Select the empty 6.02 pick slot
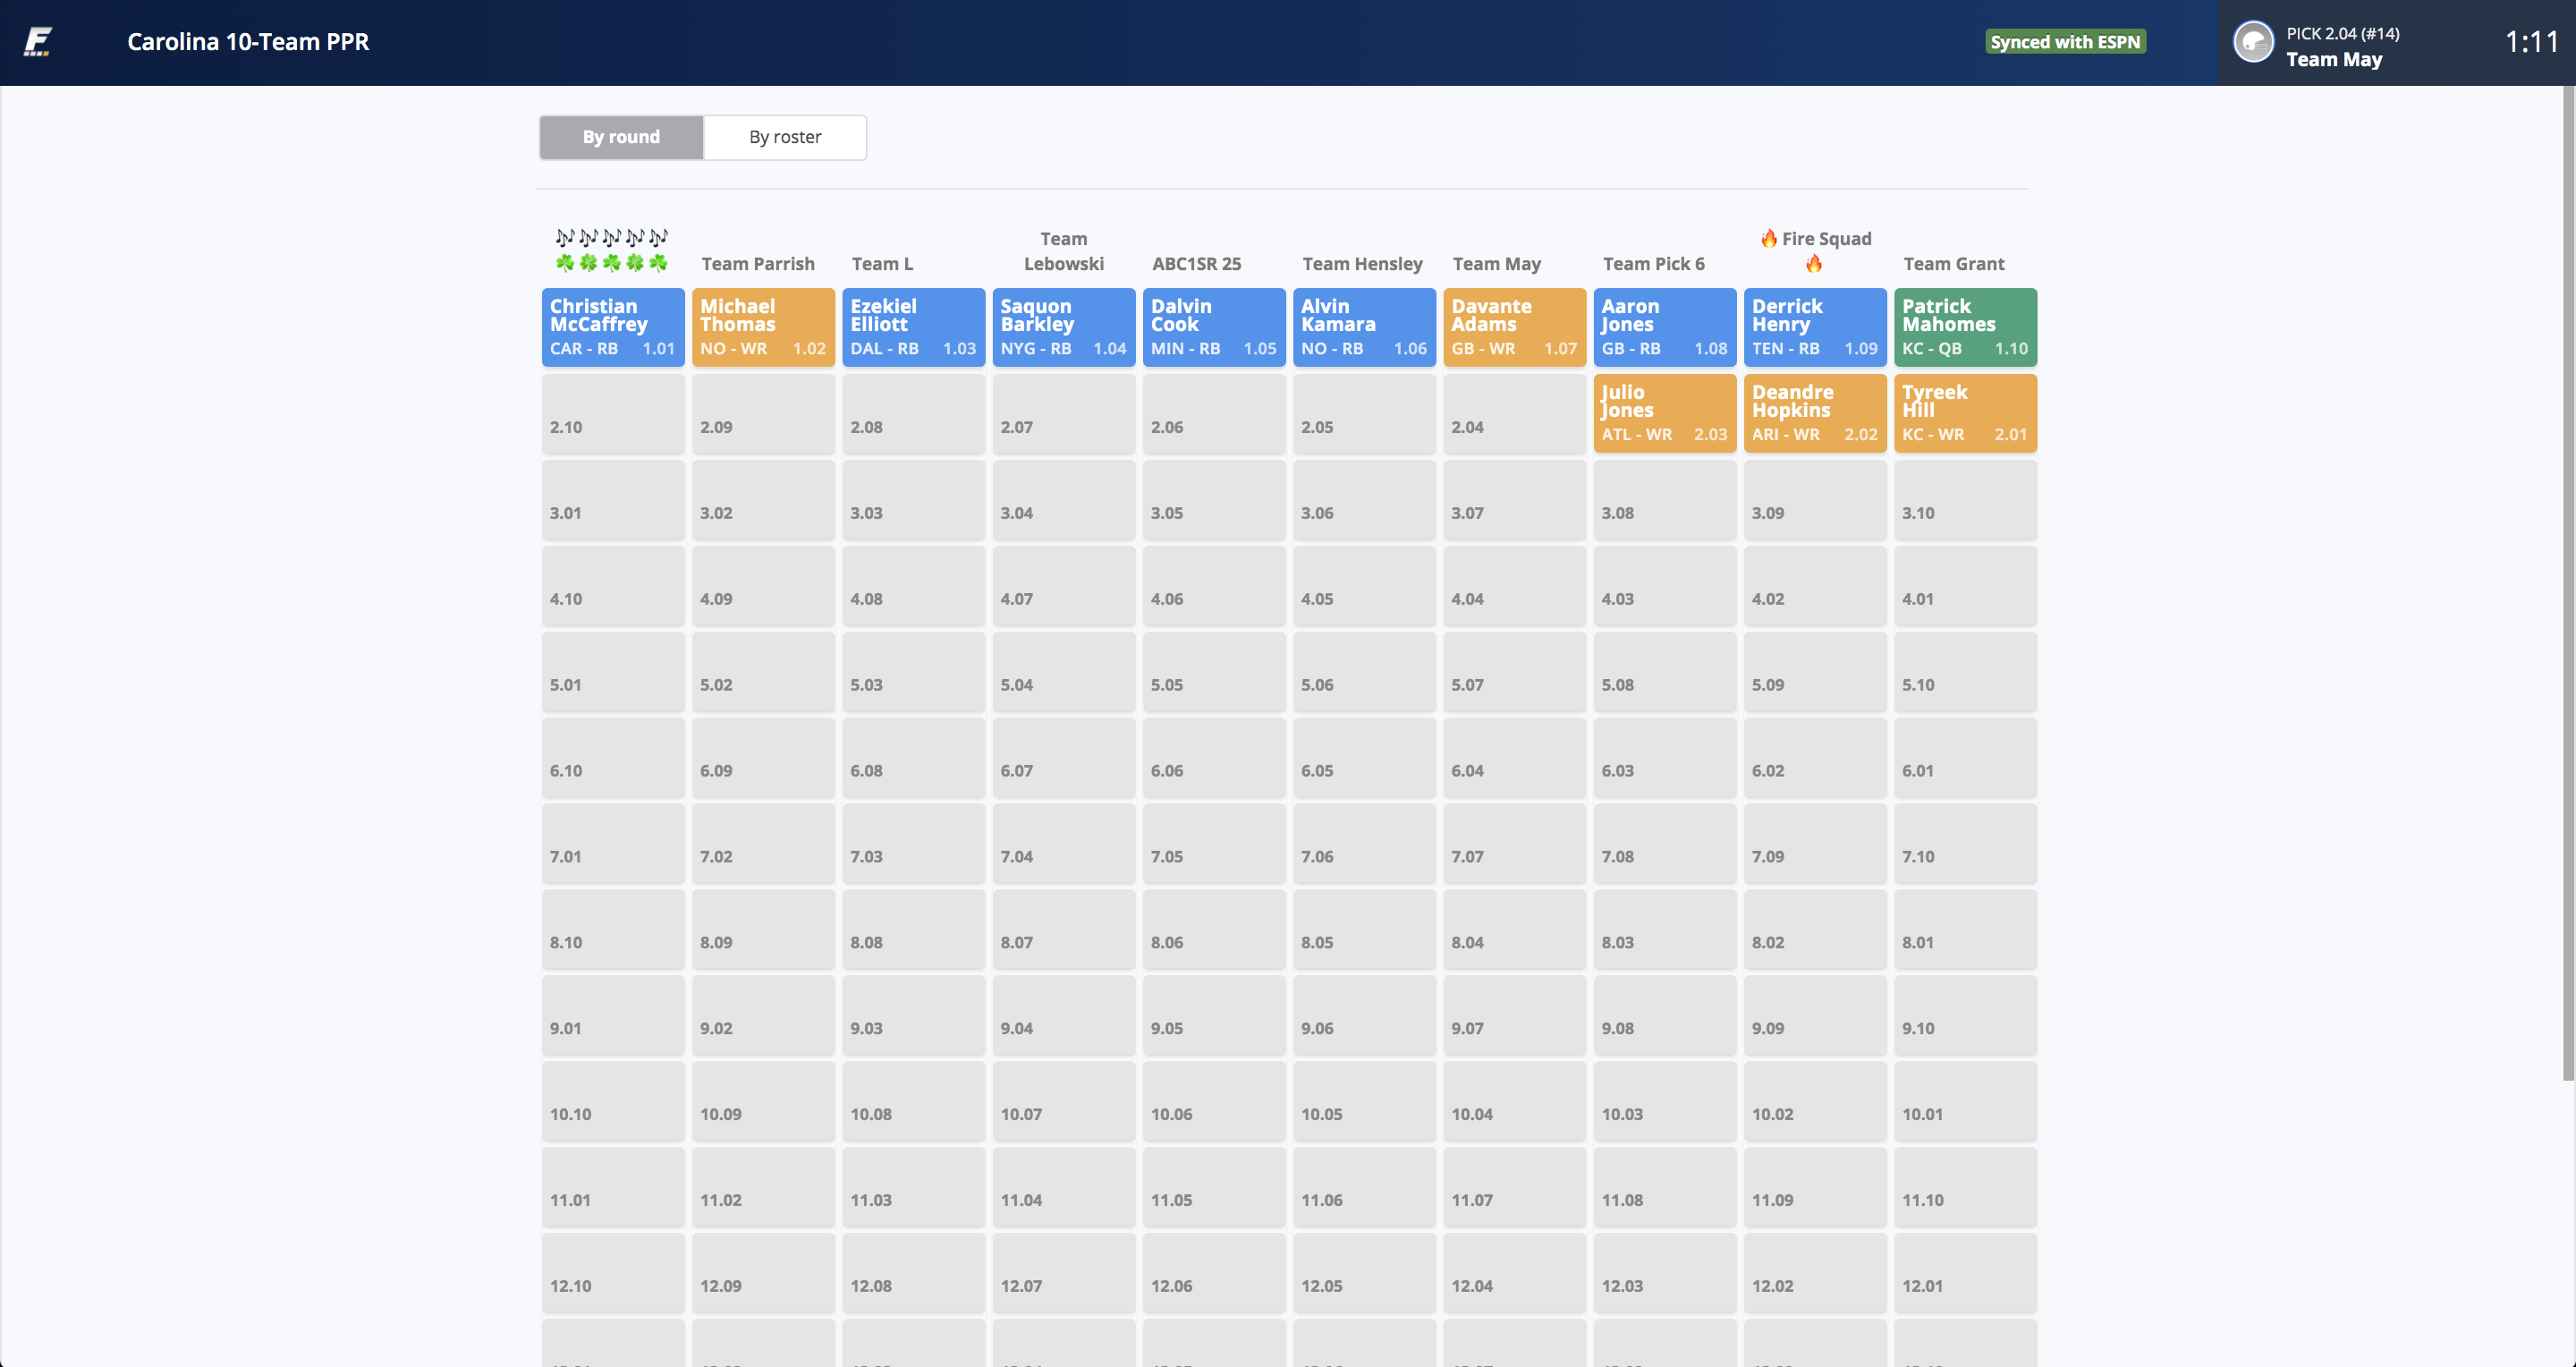The height and width of the screenshot is (1367, 2576). tap(1815, 757)
